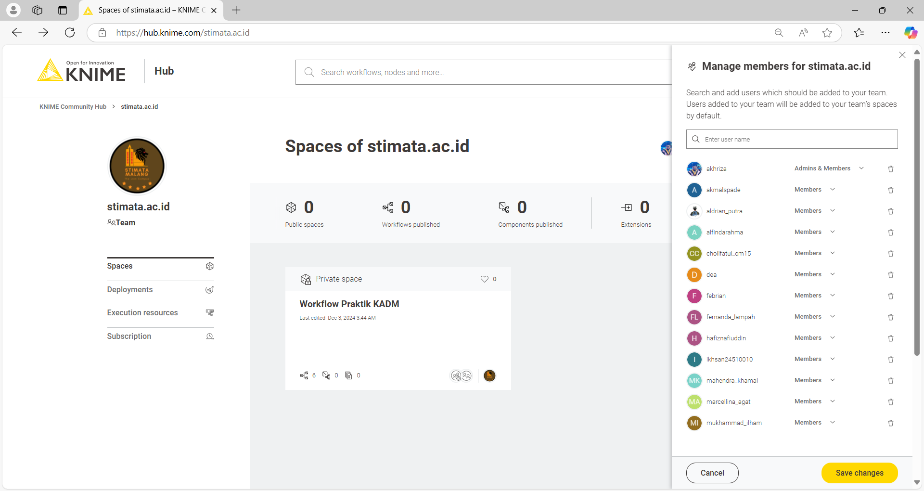Refresh the browser page
The image size is (924, 491).
70,32
